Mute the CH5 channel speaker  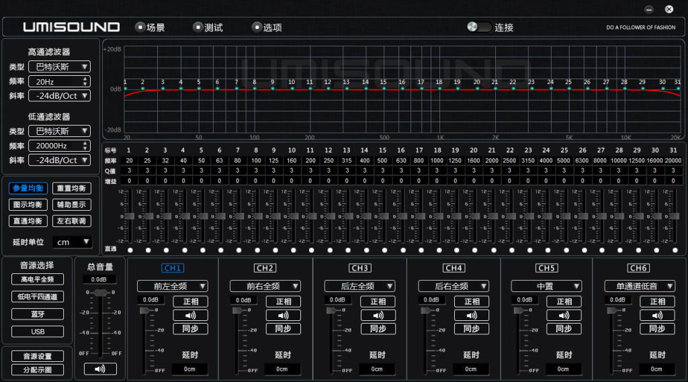[x=564, y=316]
